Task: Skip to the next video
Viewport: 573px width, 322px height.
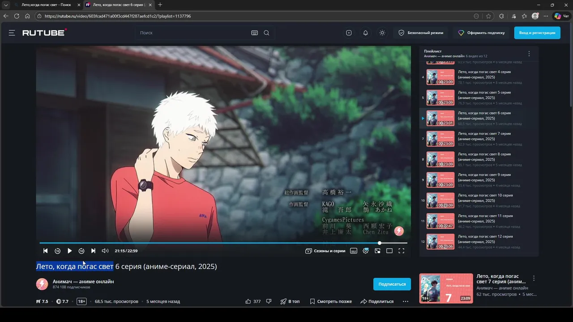Action: [x=93, y=251]
